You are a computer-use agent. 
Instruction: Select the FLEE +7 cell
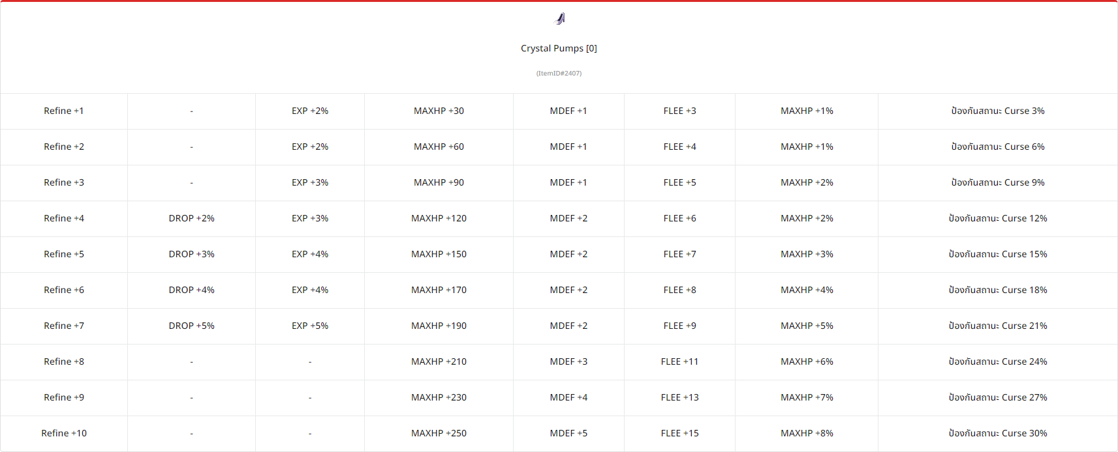coord(679,254)
